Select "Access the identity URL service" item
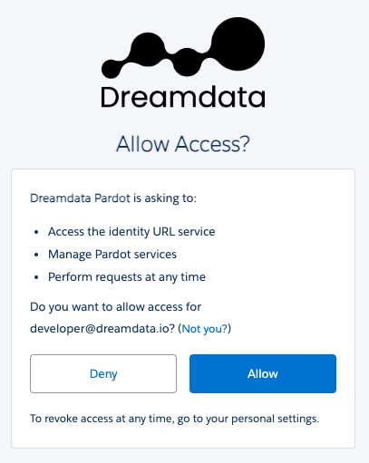This screenshot has height=463, width=369. tap(131, 232)
